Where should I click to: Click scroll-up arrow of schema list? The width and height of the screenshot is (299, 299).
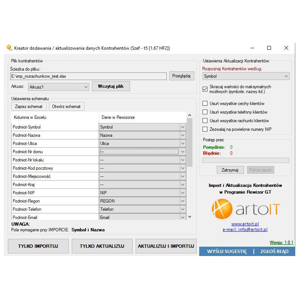pos(189,115)
